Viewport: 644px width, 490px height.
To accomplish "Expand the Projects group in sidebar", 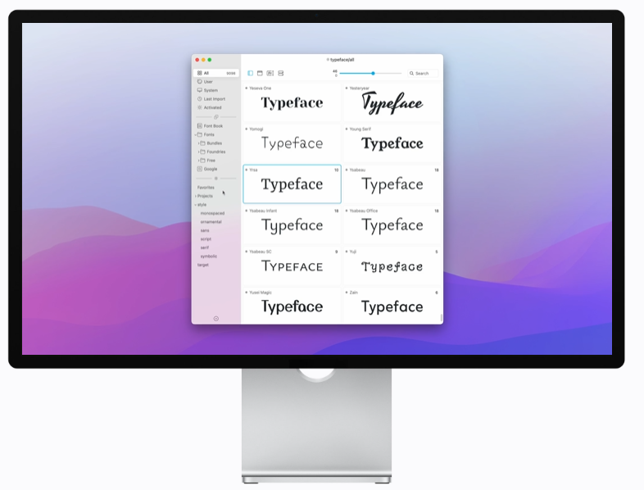I will (x=195, y=196).
